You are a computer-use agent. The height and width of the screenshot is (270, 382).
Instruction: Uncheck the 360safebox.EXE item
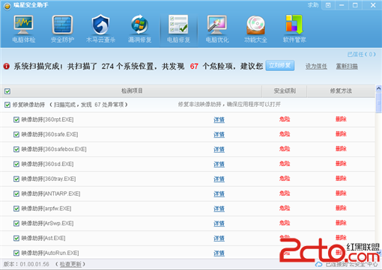click(16, 150)
